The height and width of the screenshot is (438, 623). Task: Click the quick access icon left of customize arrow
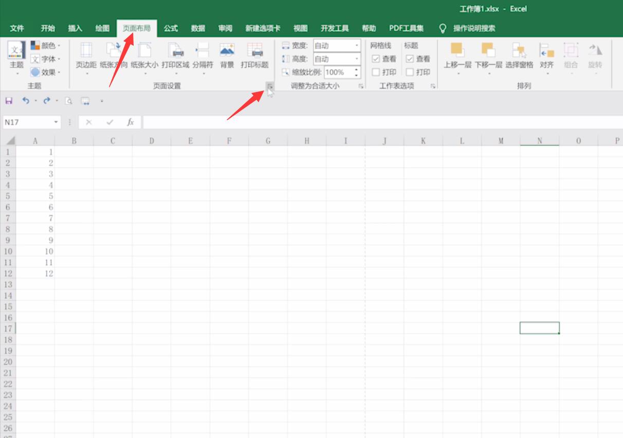coord(85,101)
